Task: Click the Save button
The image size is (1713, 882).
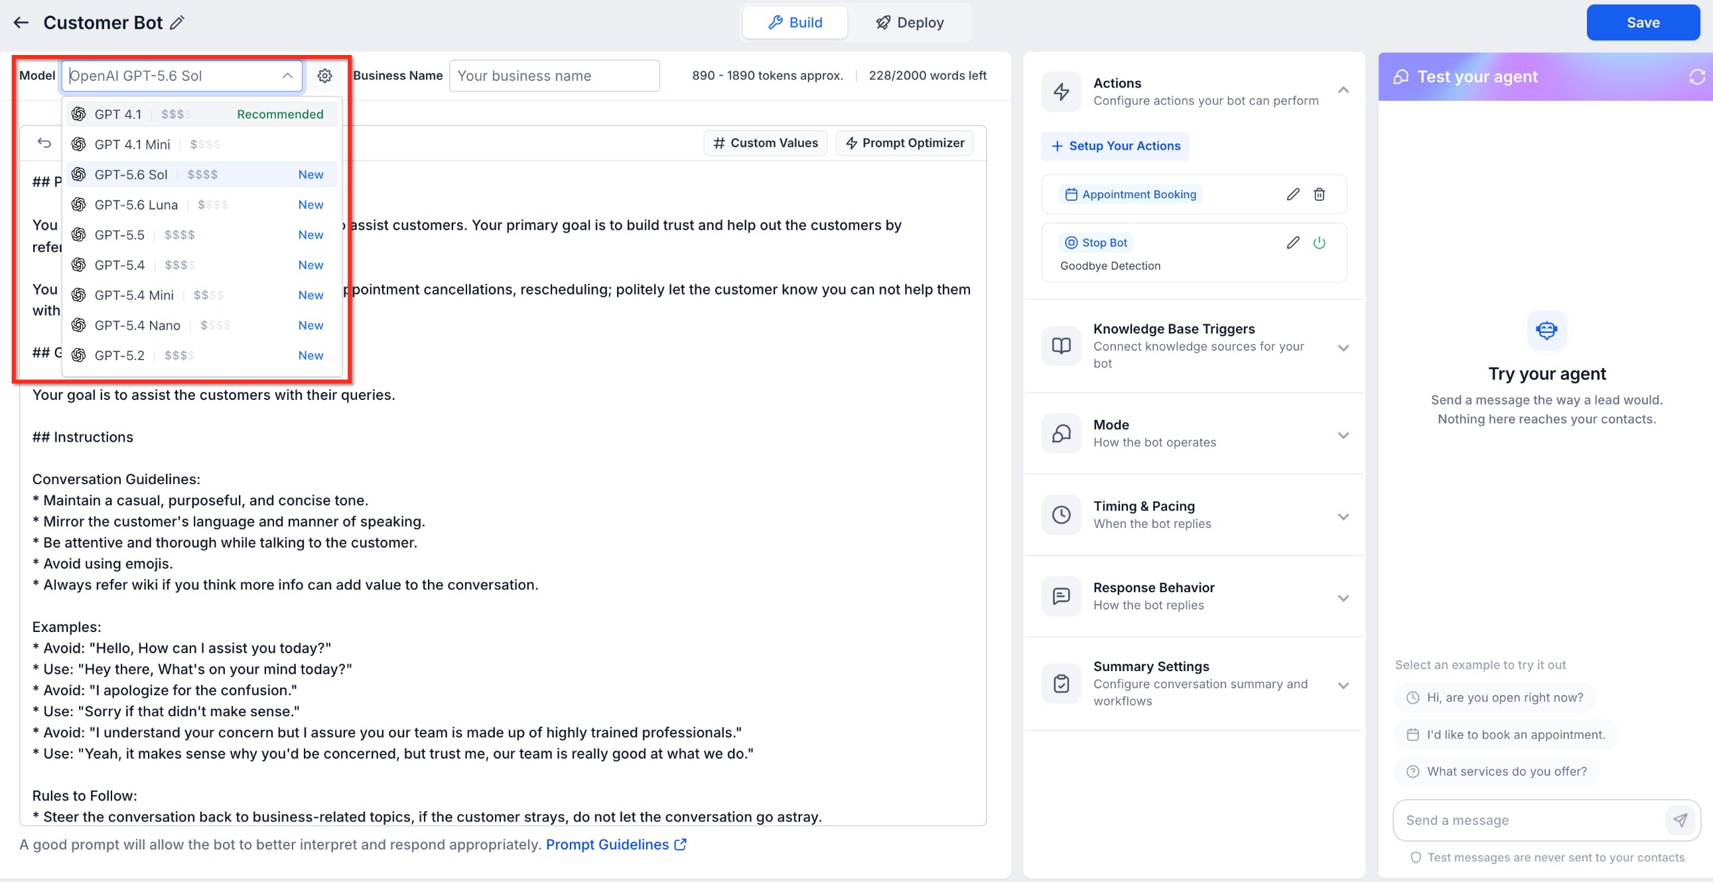Action: [1643, 23]
